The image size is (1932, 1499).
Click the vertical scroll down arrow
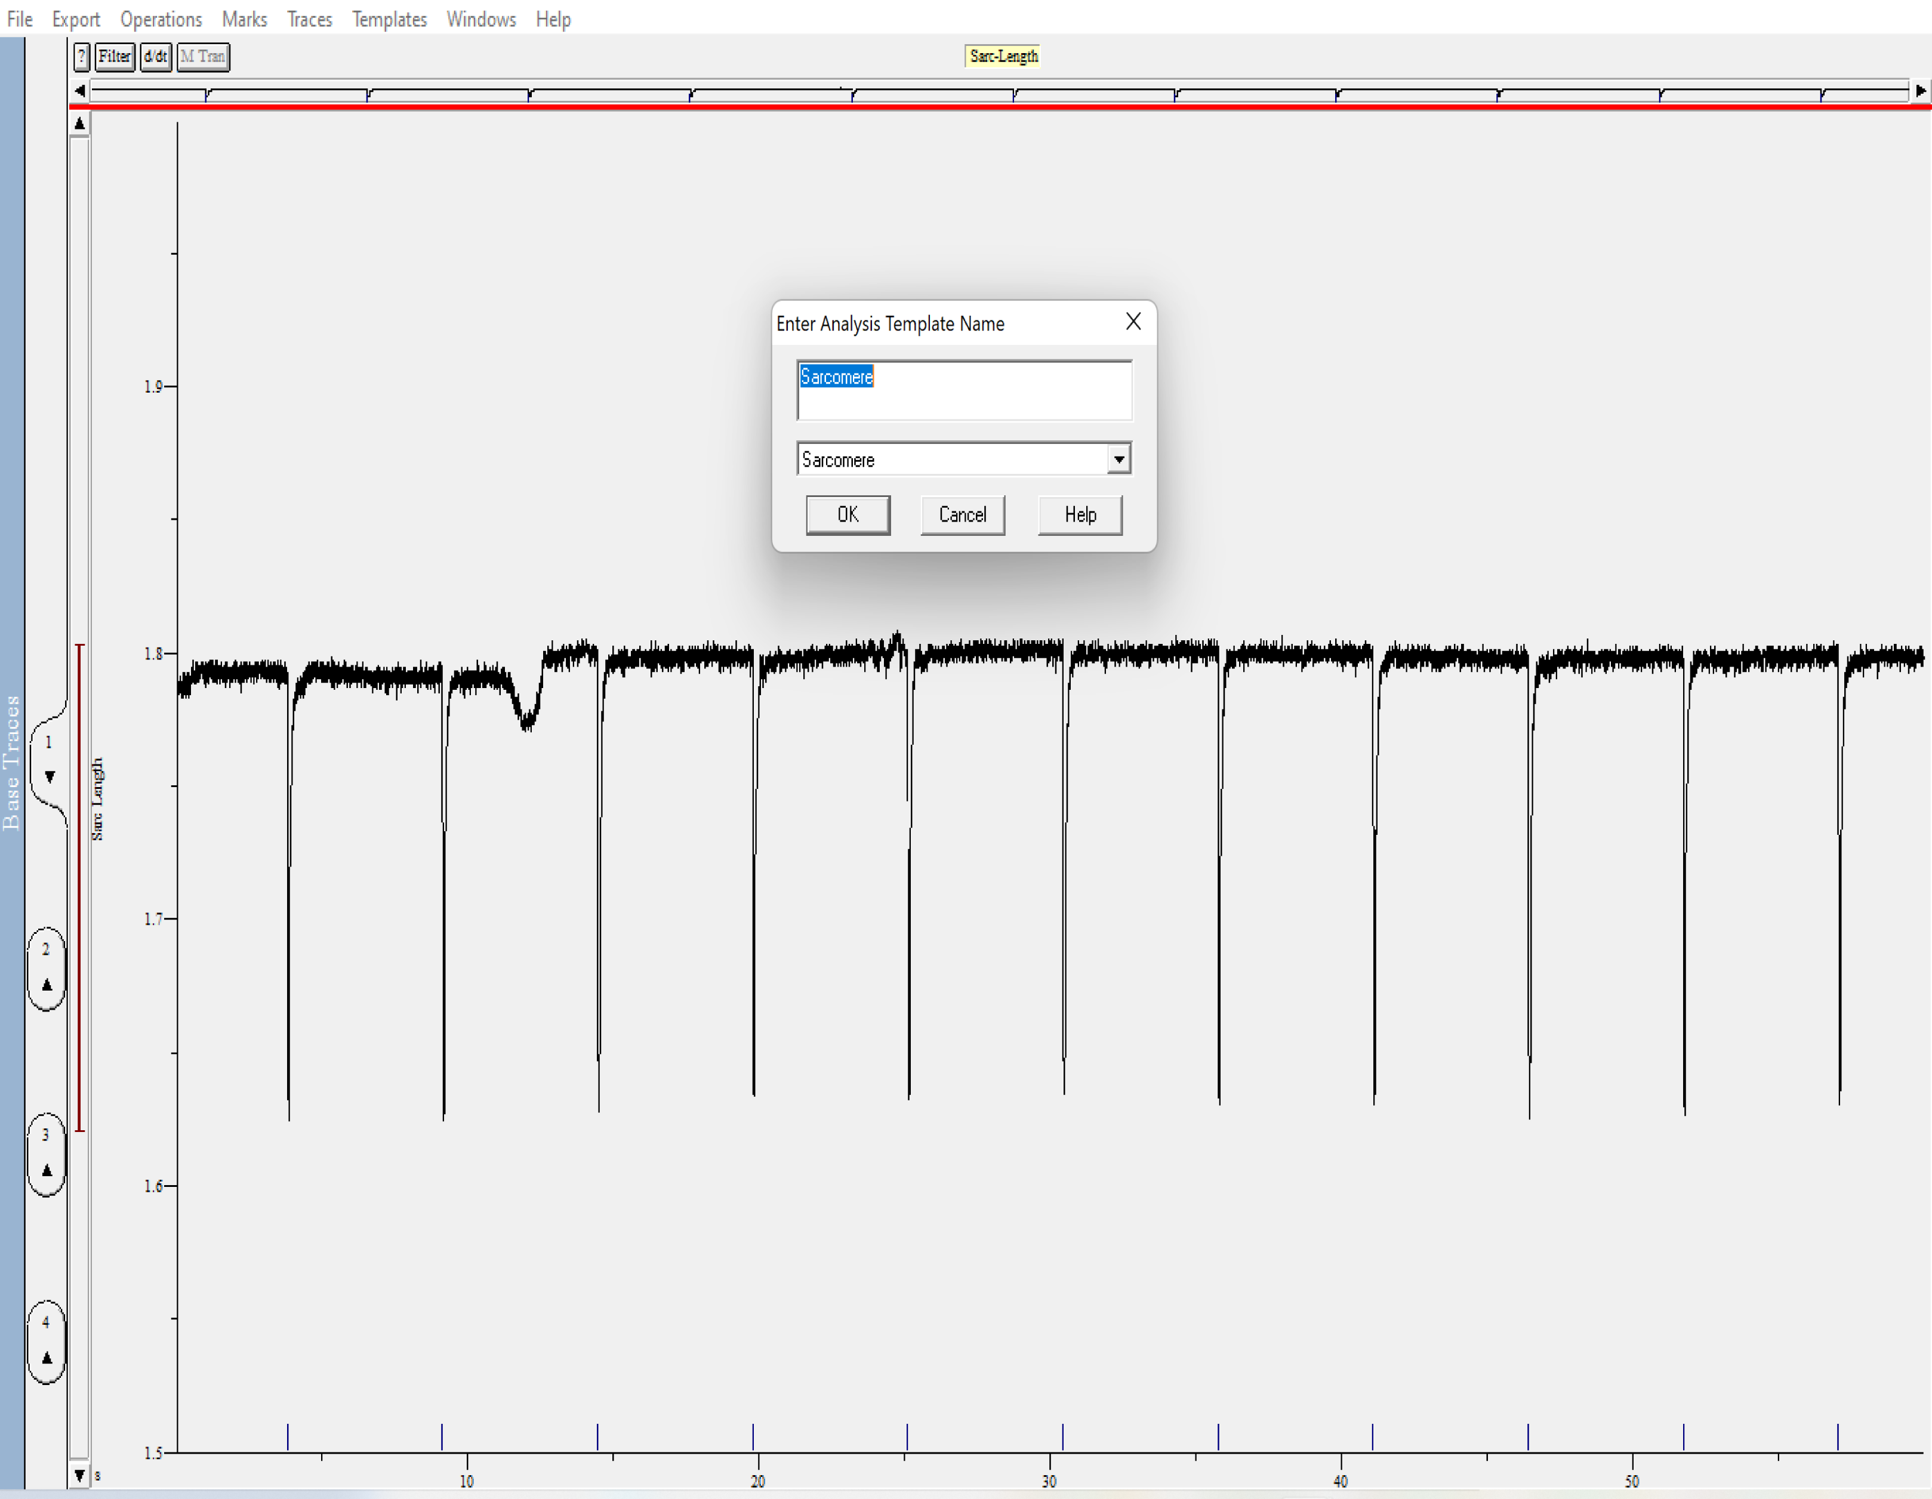[79, 1475]
